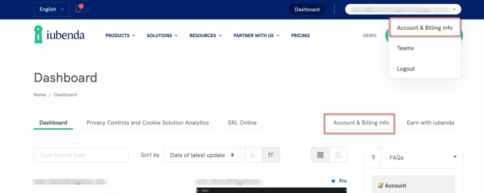
Task: Expand the Products navigation menu
Action: point(120,35)
